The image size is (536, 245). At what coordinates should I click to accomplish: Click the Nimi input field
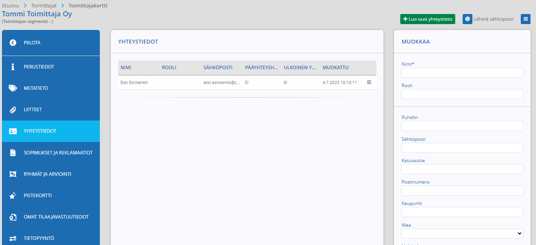tap(462, 73)
